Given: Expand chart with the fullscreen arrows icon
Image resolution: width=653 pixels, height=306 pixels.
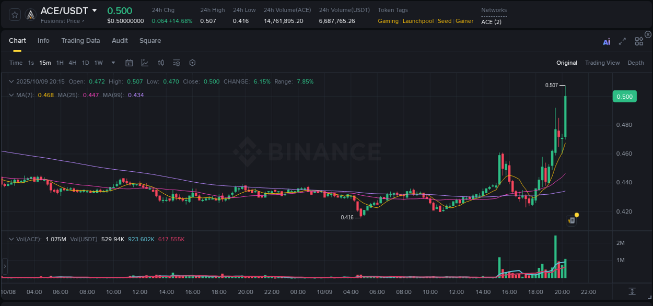Looking at the screenshot, I should click(x=622, y=41).
